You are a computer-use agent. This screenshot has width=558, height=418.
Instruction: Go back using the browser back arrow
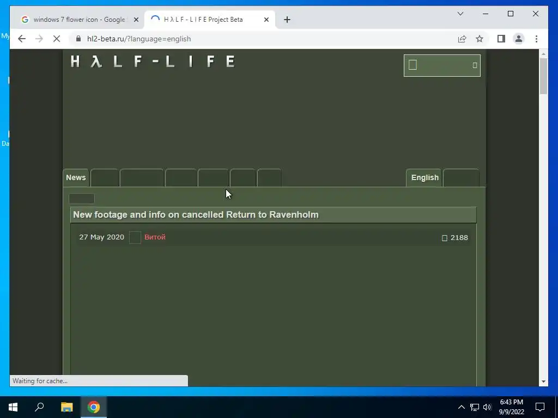22,39
